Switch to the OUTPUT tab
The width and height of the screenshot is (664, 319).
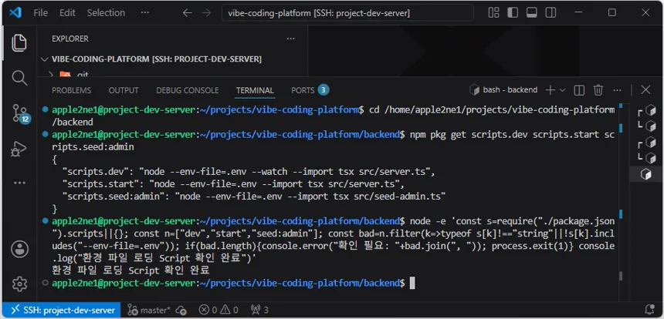pyautogui.click(x=124, y=90)
